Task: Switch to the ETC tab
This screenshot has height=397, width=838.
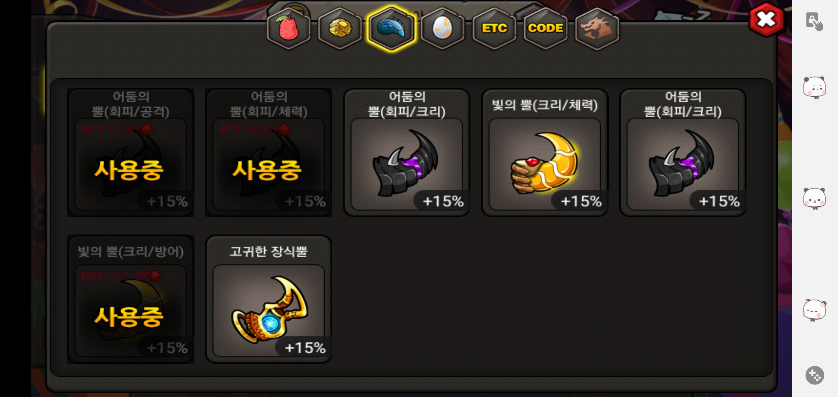Action: pyautogui.click(x=494, y=29)
